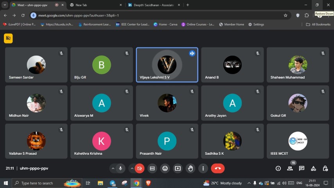Open more options three-dot menu
This screenshot has width=334, height=188.
(203, 168)
